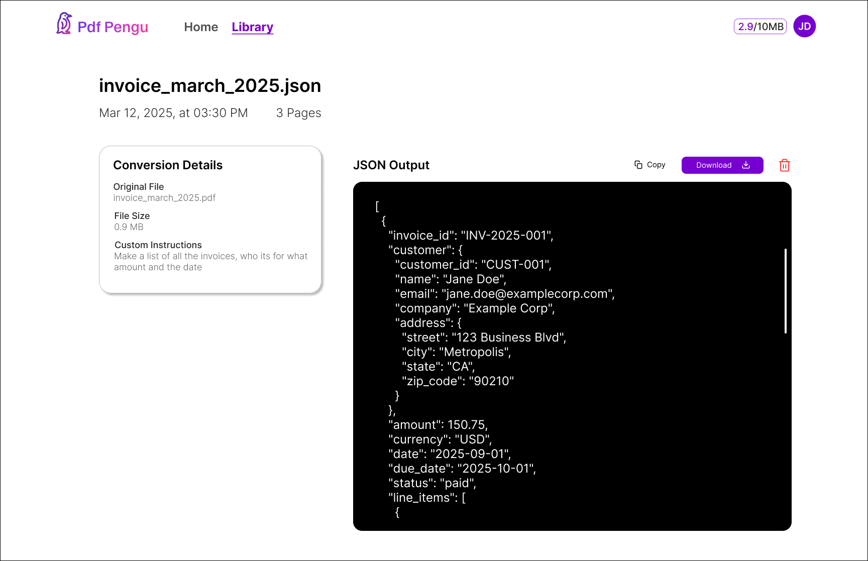
Task: Click the "line_items" line in JSON
Action: tap(426, 498)
